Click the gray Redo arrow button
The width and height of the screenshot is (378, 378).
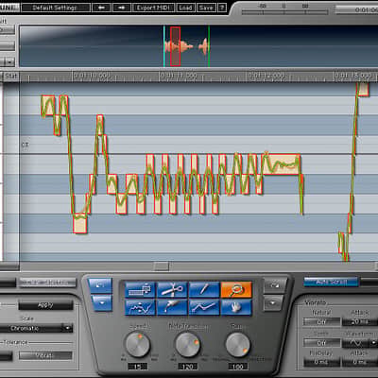275,285
